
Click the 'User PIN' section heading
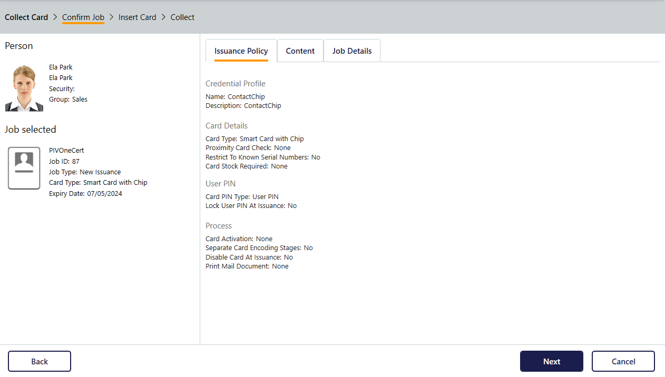point(221,184)
